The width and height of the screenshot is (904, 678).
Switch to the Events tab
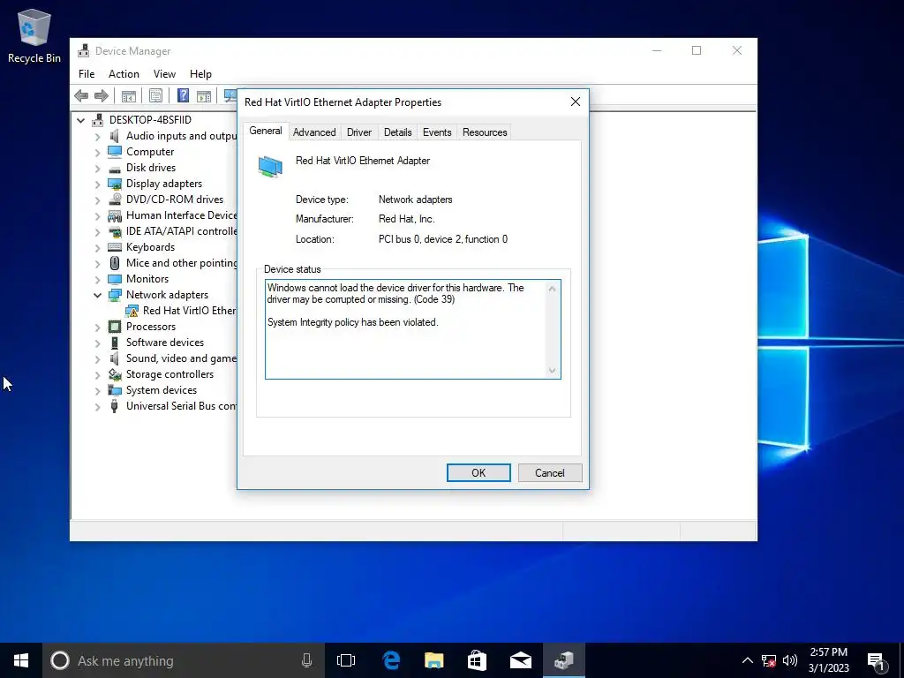(x=437, y=132)
